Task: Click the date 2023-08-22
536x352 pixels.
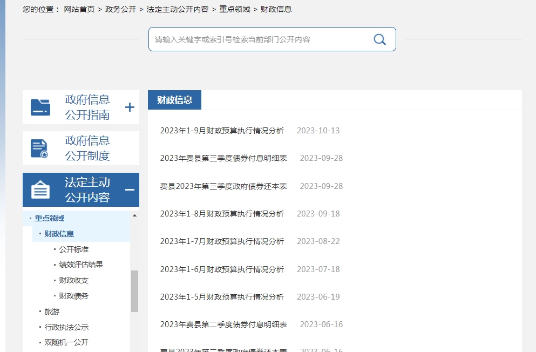Action: click(x=318, y=241)
